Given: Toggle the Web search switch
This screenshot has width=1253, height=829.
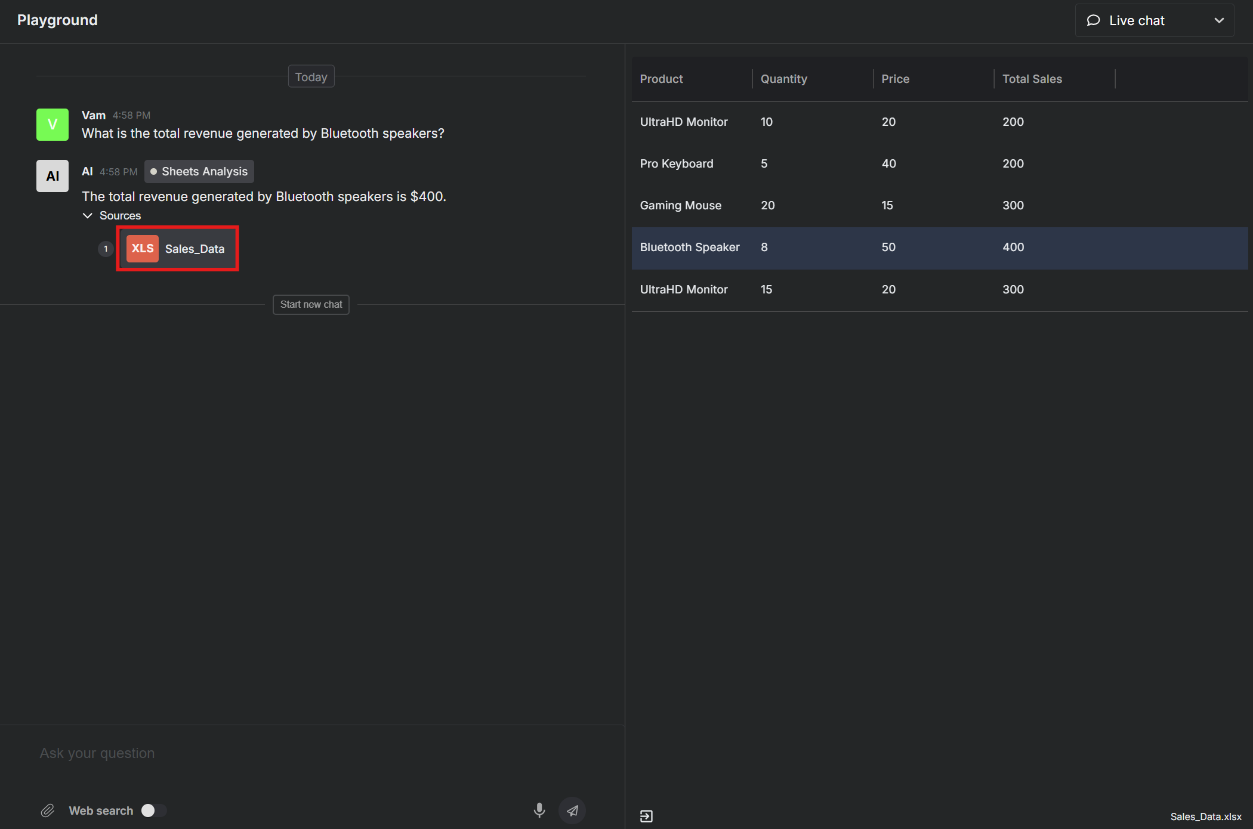Looking at the screenshot, I should tap(151, 809).
